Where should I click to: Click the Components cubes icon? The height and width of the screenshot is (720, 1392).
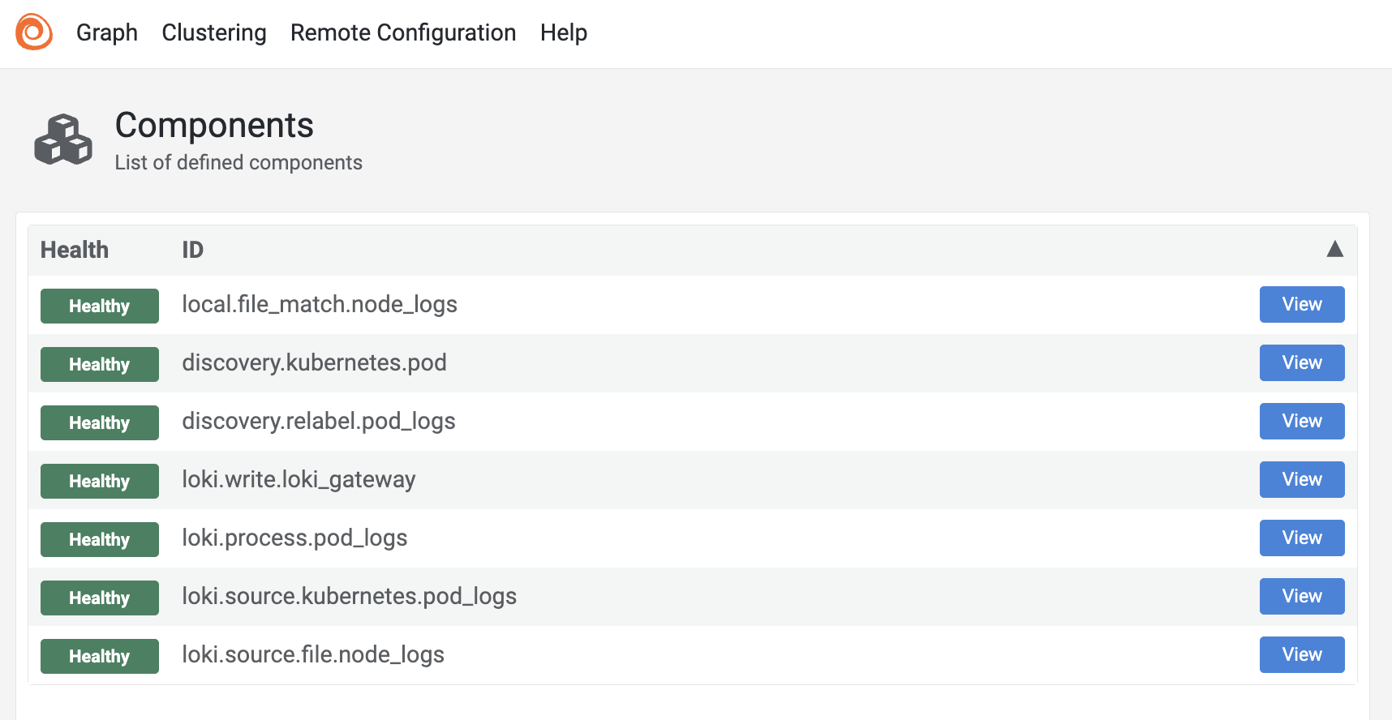pos(63,140)
